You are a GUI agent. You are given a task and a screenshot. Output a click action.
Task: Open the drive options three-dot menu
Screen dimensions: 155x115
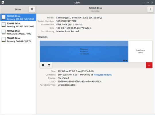(x=150, y=9)
